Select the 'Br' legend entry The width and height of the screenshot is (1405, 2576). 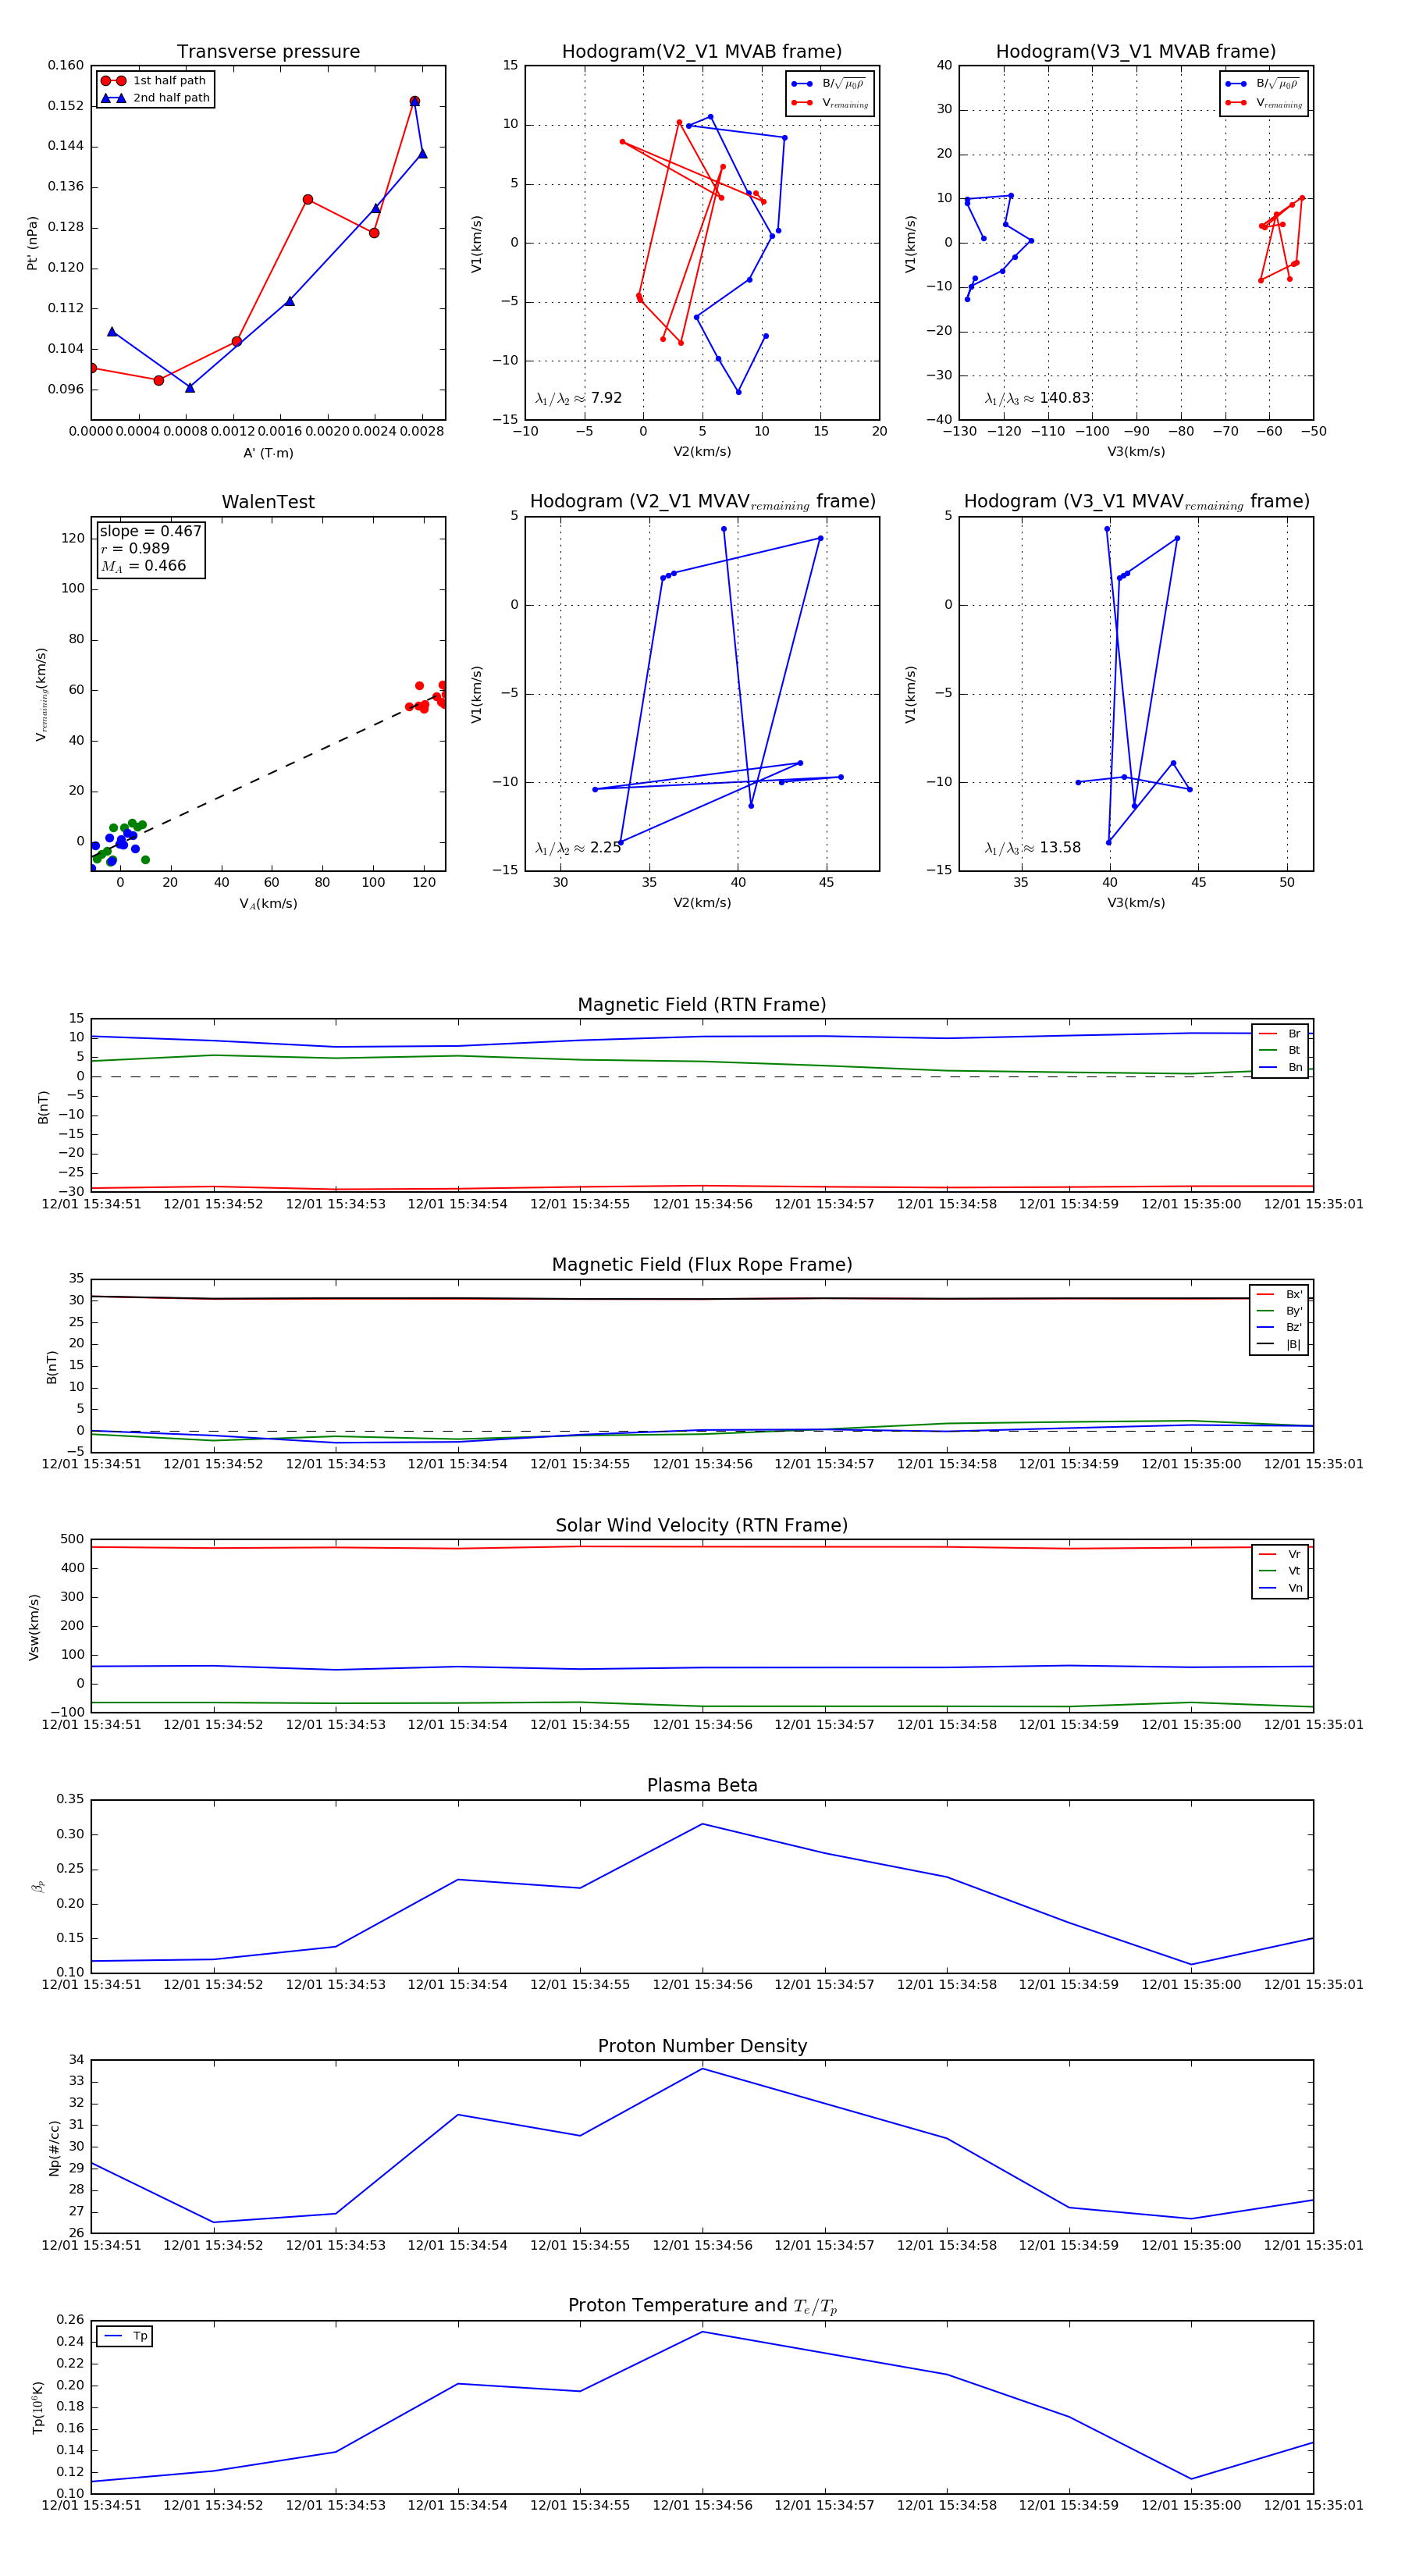[x=1280, y=1034]
